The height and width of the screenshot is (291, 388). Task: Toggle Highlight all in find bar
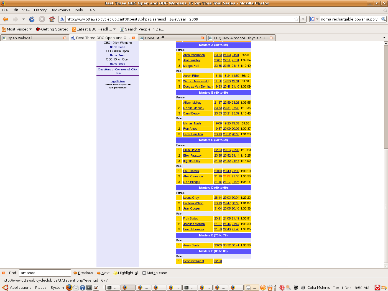click(x=126, y=273)
